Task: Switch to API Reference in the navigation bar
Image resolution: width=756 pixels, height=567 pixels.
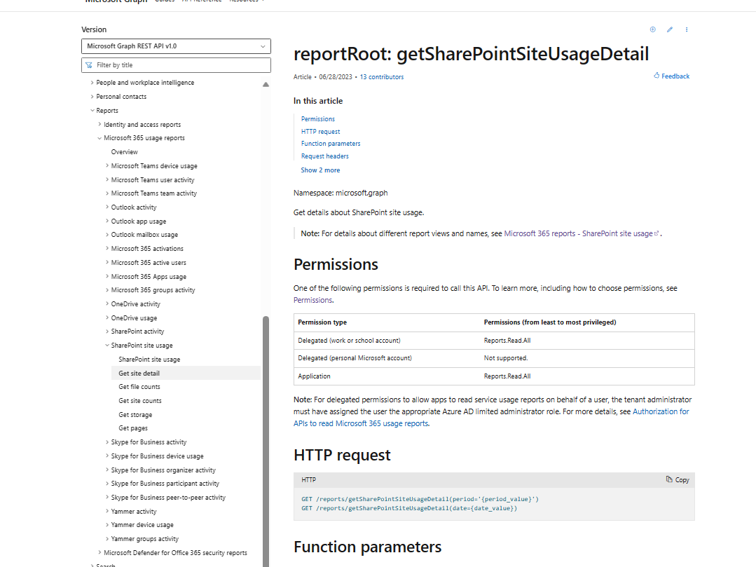Action: tap(202, 1)
